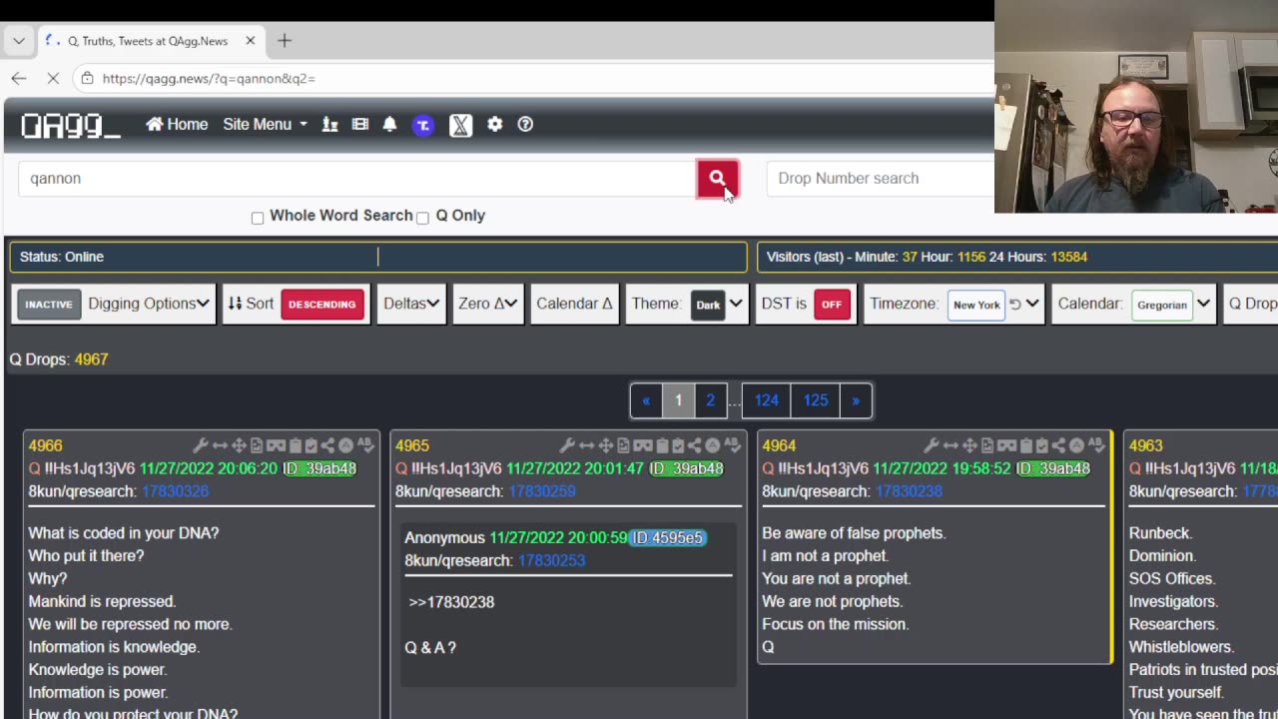This screenshot has width=1278, height=719.
Task: Click the wrench icon on drop 4964
Action: [934, 445]
